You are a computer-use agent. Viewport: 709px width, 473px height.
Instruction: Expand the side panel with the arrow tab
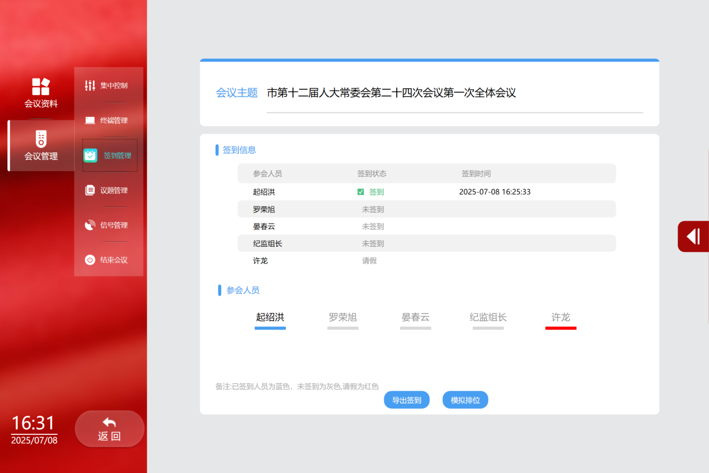point(693,236)
